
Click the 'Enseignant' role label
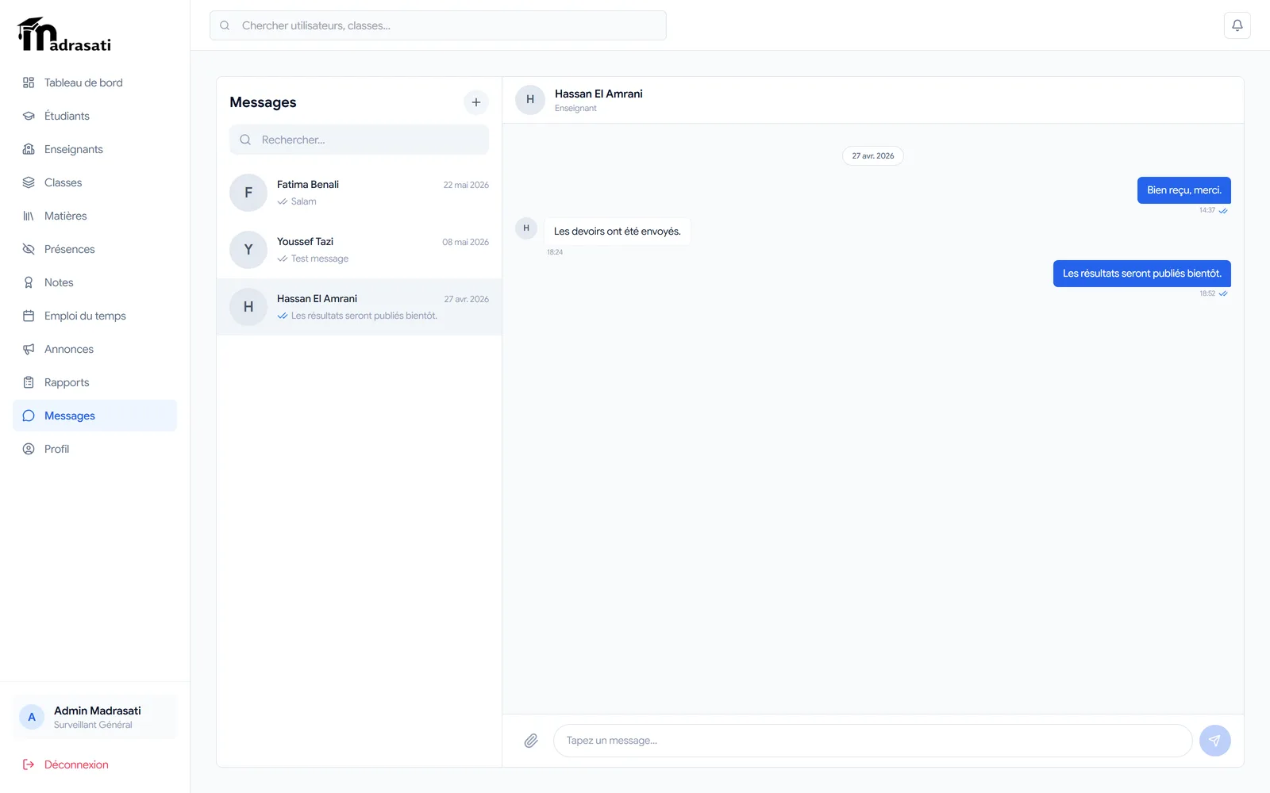point(575,109)
